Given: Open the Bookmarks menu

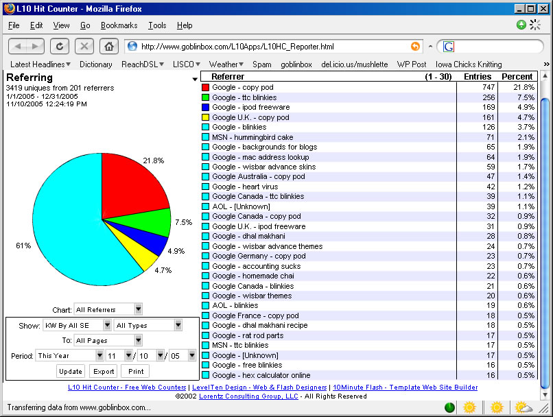Looking at the screenshot, I should pos(119,25).
